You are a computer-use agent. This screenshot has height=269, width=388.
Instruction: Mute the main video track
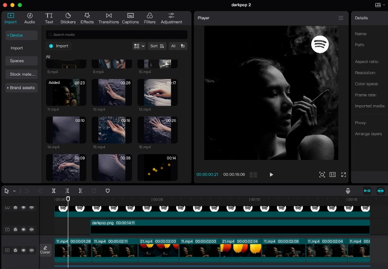tap(32, 250)
